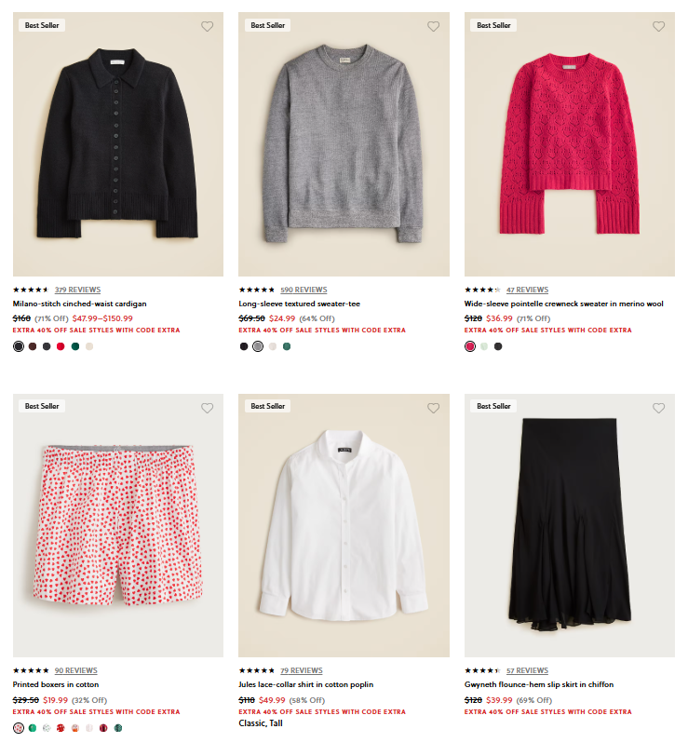This screenshot has width=688, height=756.
Task: Favorite the Milano-stitch cardigan with heart icon
Action: [208, 26]
